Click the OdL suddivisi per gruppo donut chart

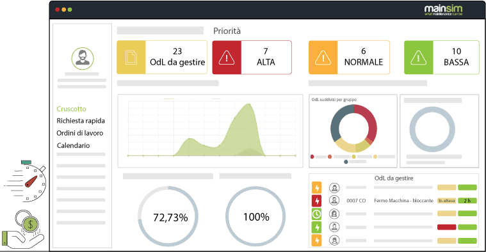pos(353,129)
